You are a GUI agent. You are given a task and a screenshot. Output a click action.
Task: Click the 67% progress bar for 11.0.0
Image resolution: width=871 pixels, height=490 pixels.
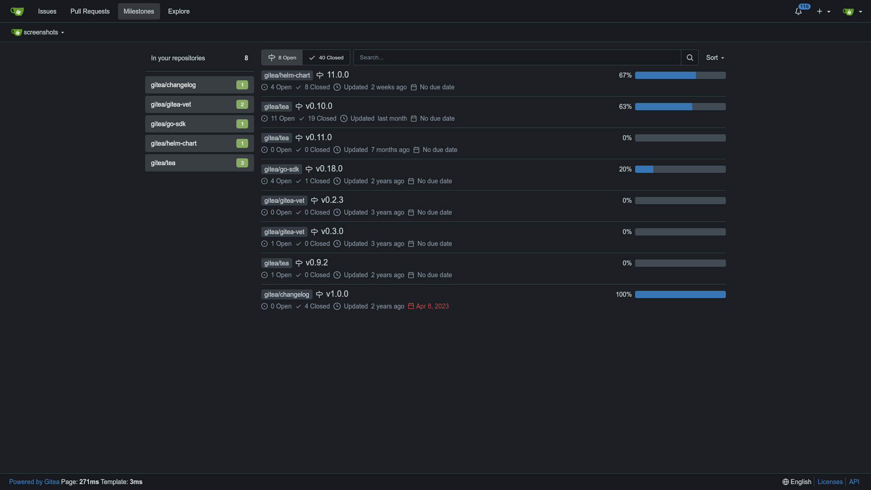coord(680,75)
